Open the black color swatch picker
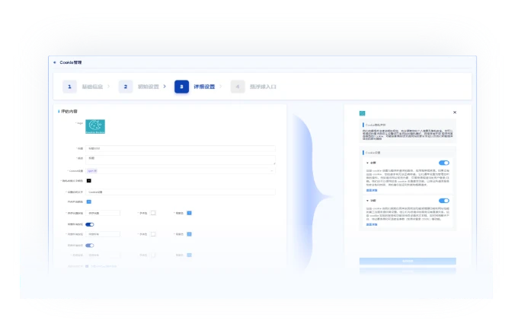Viewport: 518px width, 333px height. point(88,181)
